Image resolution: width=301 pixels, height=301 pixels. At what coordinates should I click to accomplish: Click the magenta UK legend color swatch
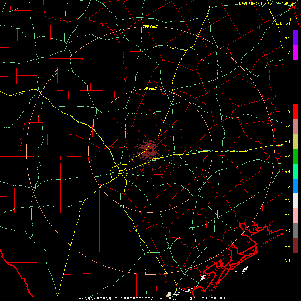click(x=295, y=53)
